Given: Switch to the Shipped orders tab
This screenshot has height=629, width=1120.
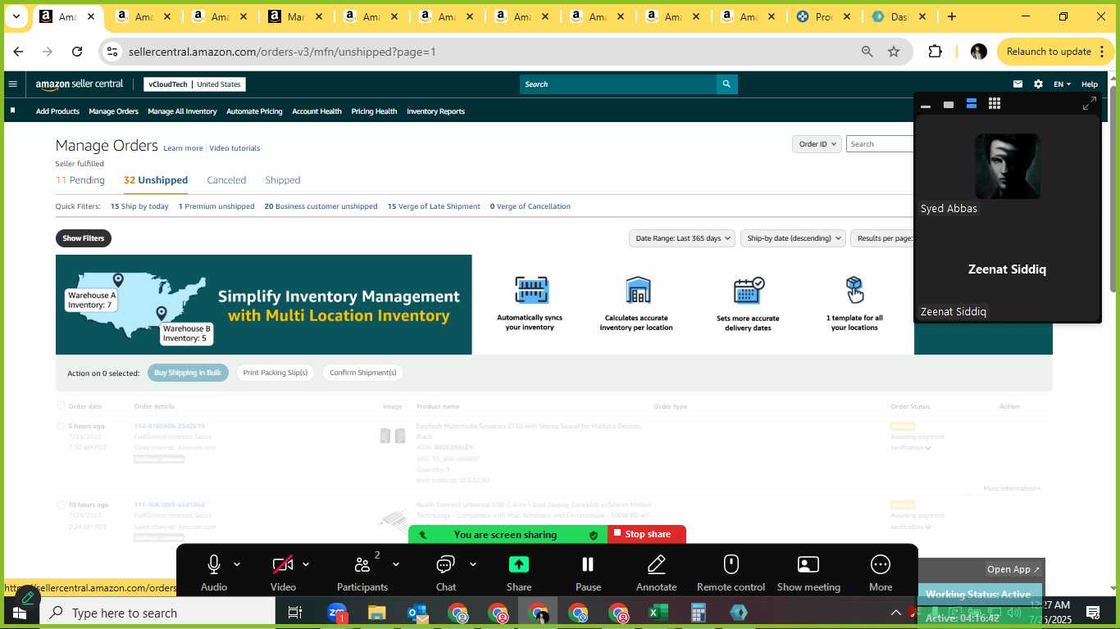Looking at the screenshot, I should [x=283, y=180].
